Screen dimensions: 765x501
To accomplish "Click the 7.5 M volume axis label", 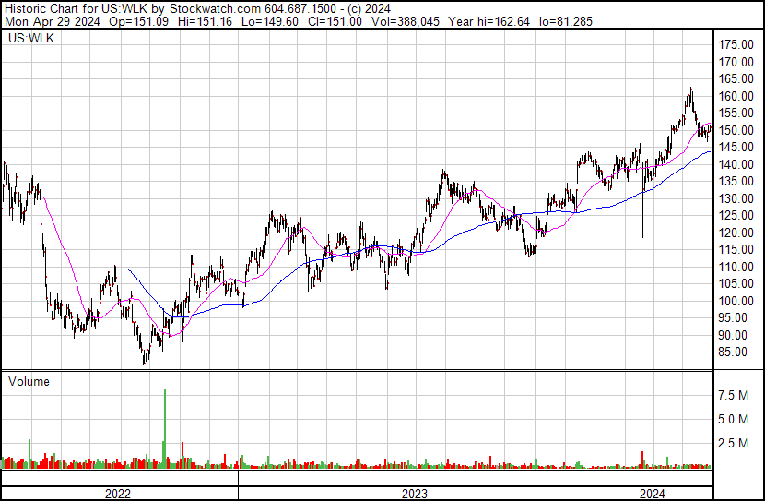I will click(736, 396).
